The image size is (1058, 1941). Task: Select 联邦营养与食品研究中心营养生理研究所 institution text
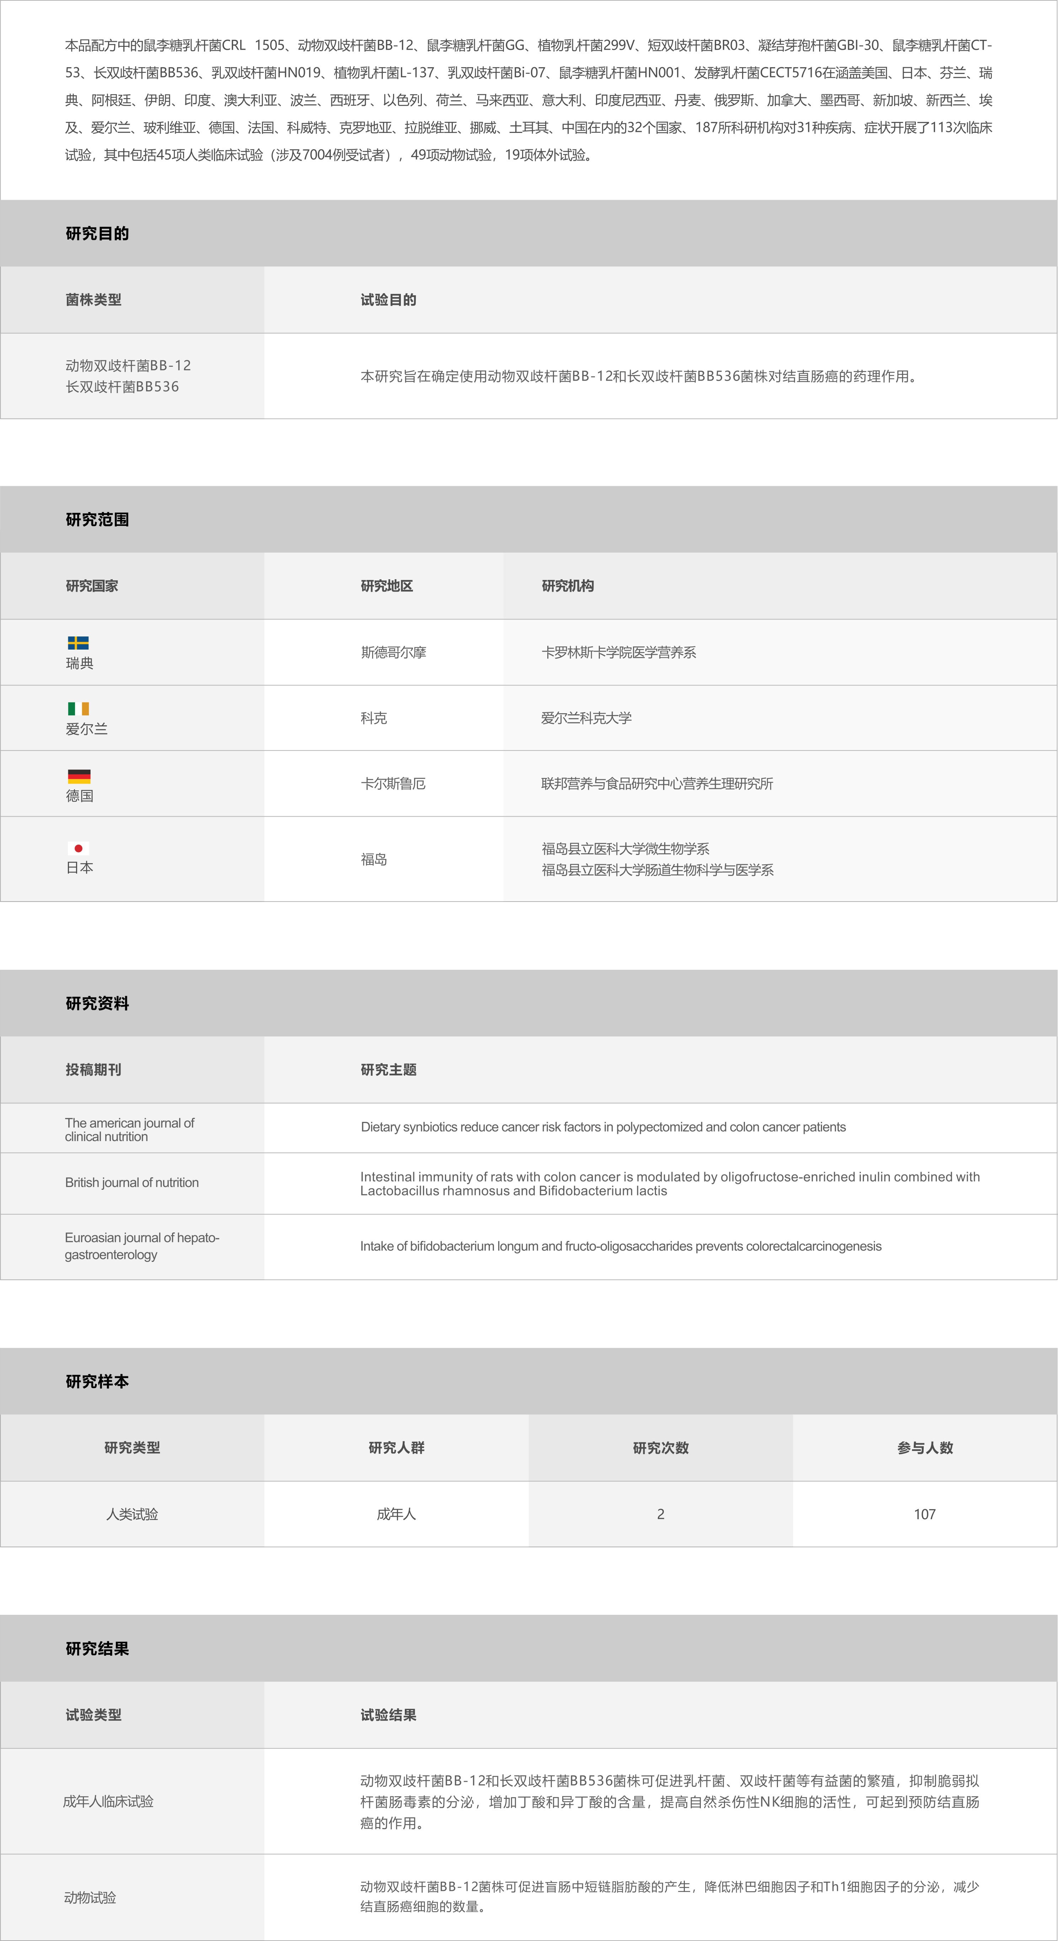[x=657, y=784]
